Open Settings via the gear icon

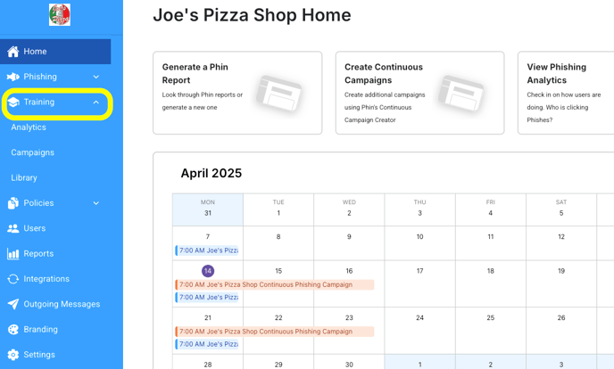point(12,355)
